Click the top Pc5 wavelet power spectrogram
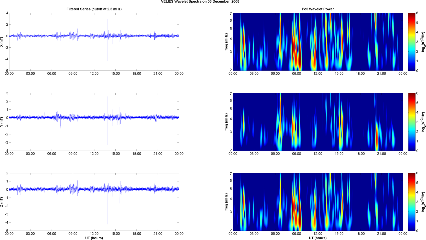This screenshot has width=426, height=240. pyautogui.click(x=318, y=42)
